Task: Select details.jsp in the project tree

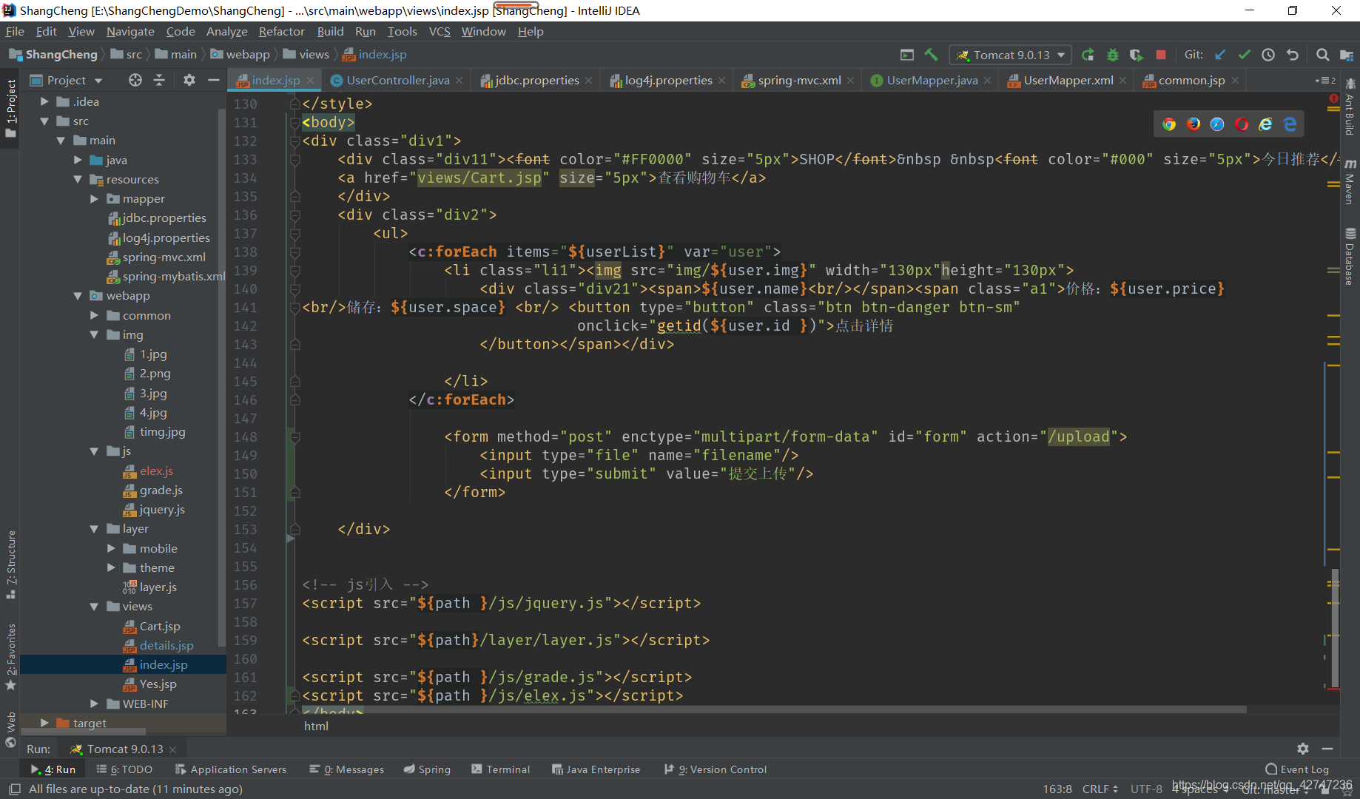Action: pos(166,645)
